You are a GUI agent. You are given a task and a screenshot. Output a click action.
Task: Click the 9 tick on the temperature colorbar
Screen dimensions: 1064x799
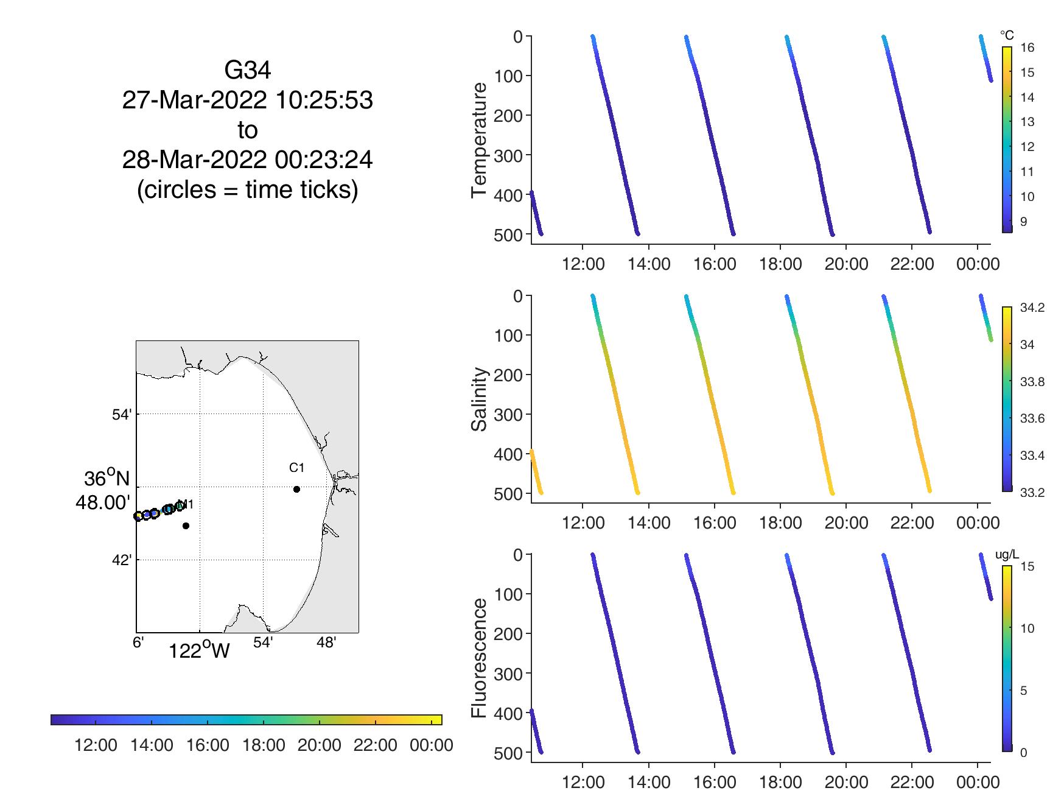tap(1024, 222)
